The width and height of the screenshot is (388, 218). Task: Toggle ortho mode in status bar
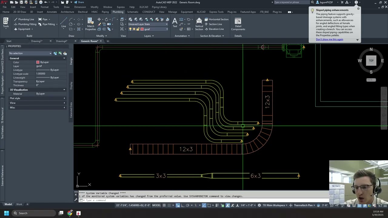click(183, 205)
